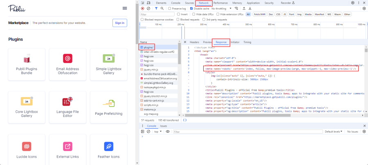This screenshot has width=368, height=165.
Task: Filter requests by Img type
Action: tap(299, 14)
